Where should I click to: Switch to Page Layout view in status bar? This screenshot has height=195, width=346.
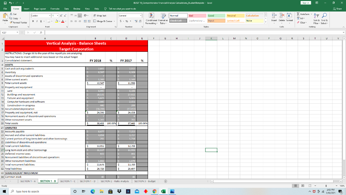pos(303,186)
